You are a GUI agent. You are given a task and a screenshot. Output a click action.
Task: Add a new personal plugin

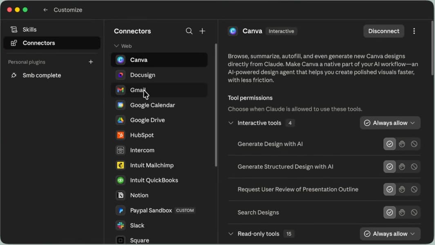(91, 62)
